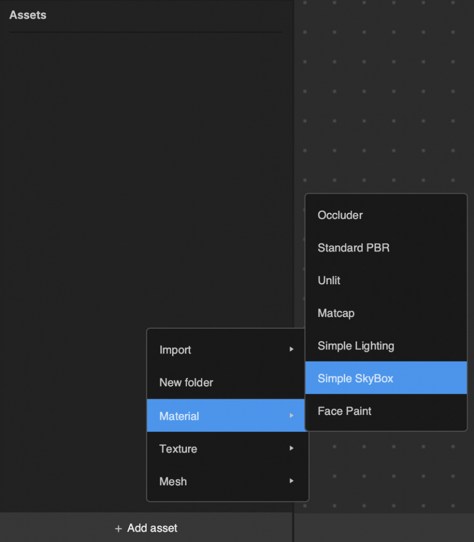Add a Face Paint material
The width and height of the screenshot is (474, 542).
[386, 411]
